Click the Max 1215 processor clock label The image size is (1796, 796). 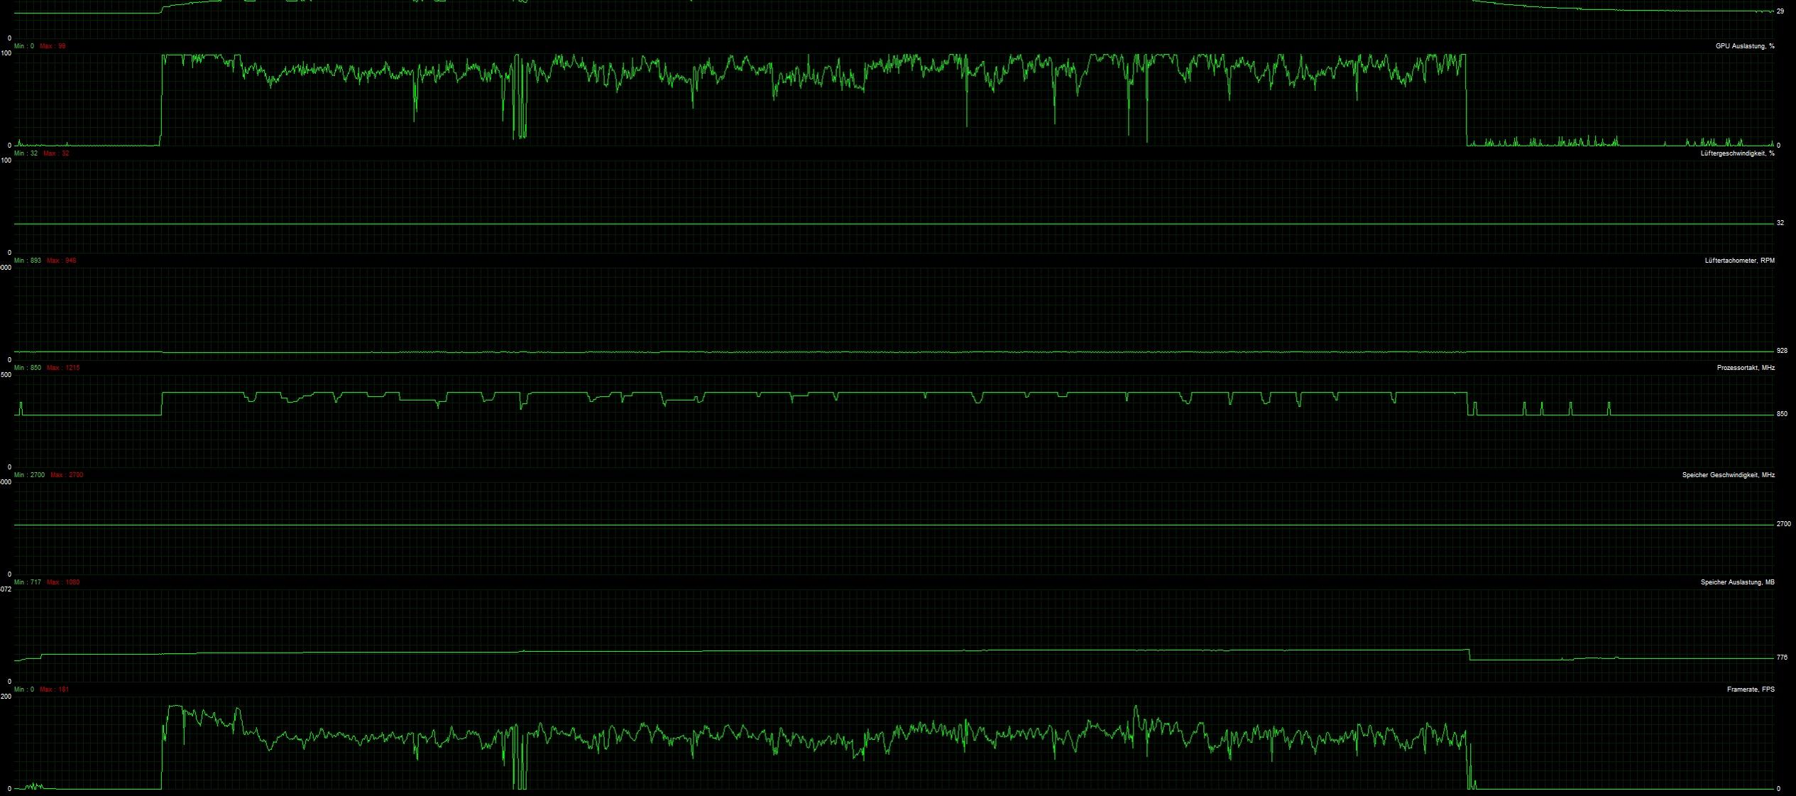pyautogui.click(x=62, y=368)
